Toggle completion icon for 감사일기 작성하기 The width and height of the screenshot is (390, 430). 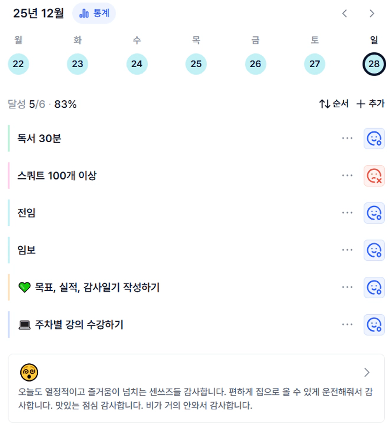[374, 287]
